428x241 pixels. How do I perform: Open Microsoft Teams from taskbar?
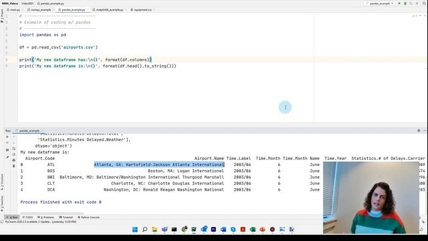(x=165, y=229)
